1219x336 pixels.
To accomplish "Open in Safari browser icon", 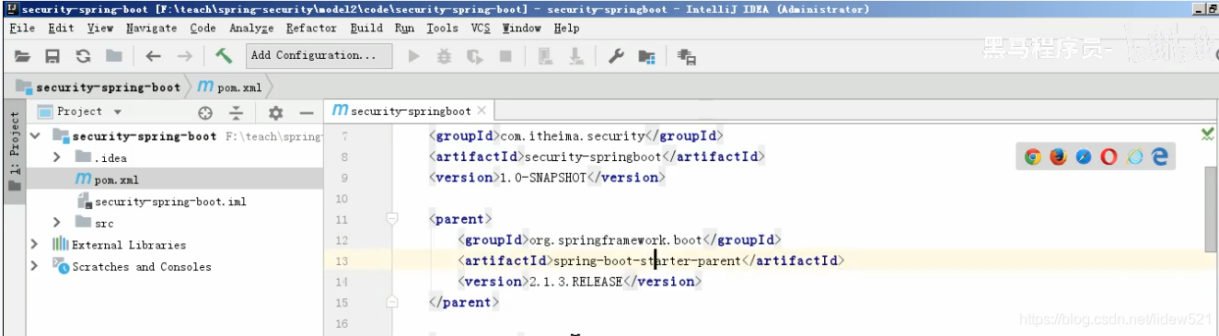I will pyautogui.click(x=1084, y=157).
